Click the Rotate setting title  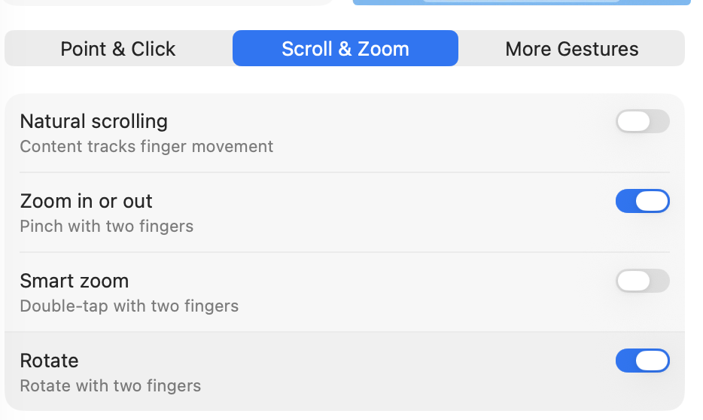click(49, 361)
